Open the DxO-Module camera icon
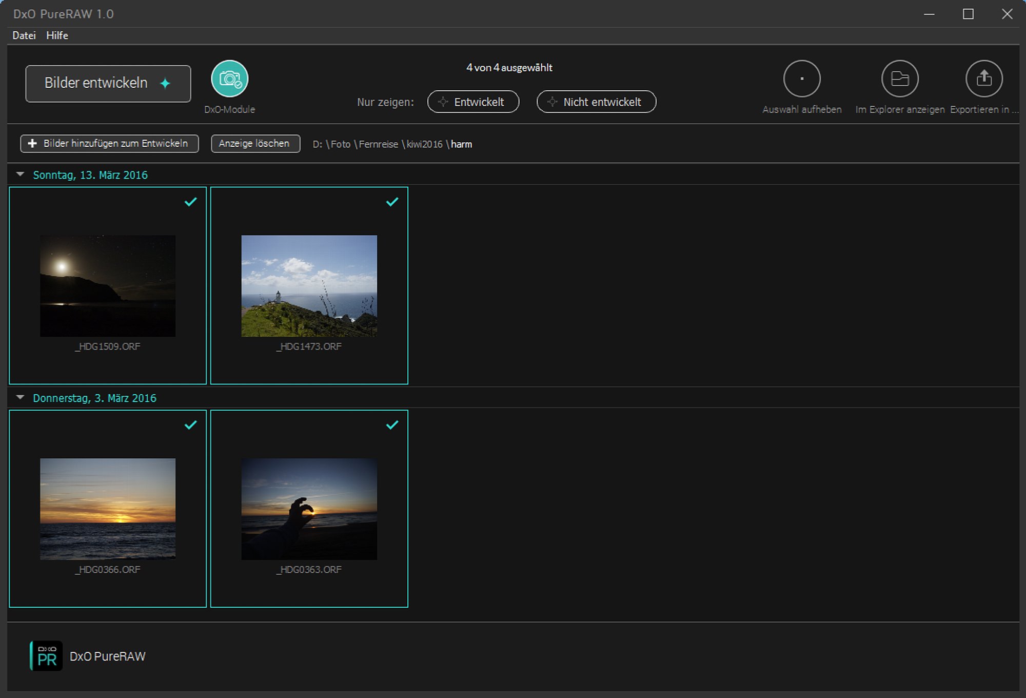 pyautogui.click(x=229, y=79)
